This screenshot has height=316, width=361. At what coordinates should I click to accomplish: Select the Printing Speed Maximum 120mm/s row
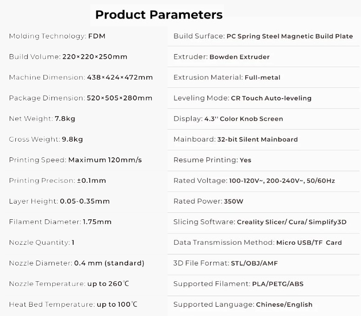click(75, 160)
